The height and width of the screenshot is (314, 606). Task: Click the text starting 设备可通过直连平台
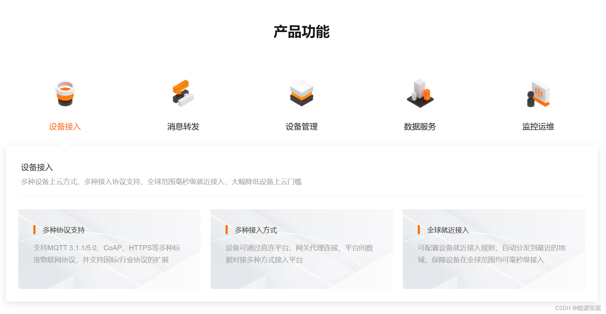pyautogui.click(x=299, y=254)
